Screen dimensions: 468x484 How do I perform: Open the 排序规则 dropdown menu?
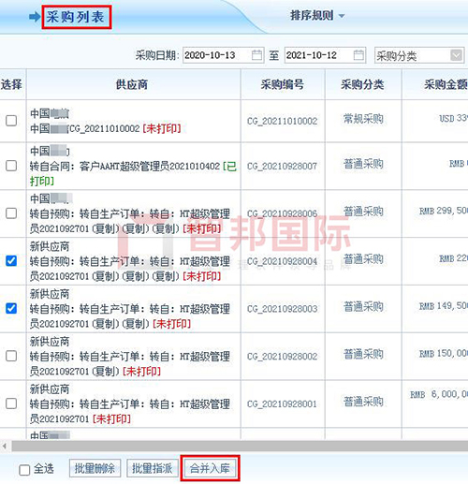click(317, 15)
